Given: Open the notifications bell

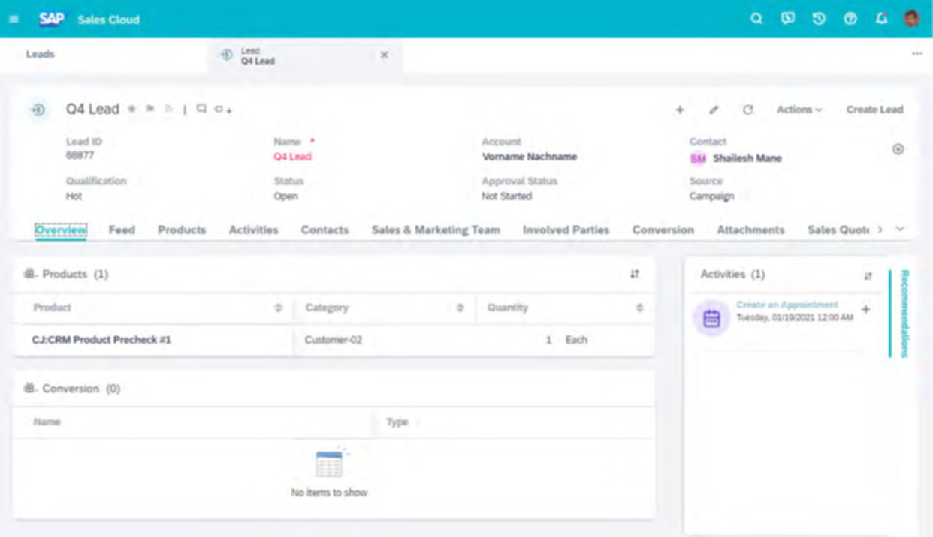Looking at the screenshot, I should [x=881, y=19].
